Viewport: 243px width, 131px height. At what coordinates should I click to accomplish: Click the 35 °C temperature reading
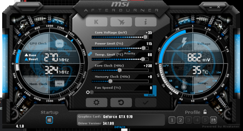tap(200, 70)
